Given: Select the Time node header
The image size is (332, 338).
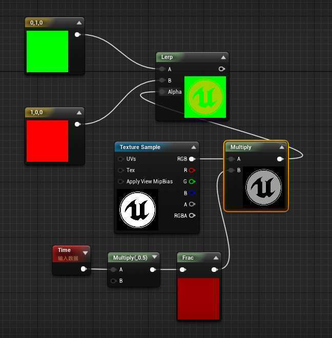Looking at the screenshot, I should click(x=71, y=254).
